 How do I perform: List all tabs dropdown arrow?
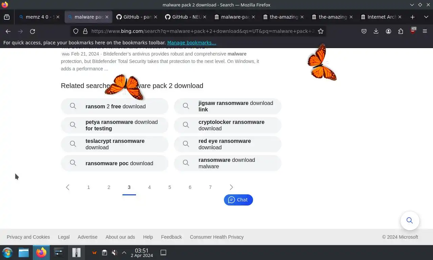426,17
